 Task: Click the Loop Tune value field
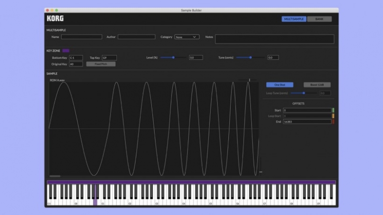pos(325,93)
